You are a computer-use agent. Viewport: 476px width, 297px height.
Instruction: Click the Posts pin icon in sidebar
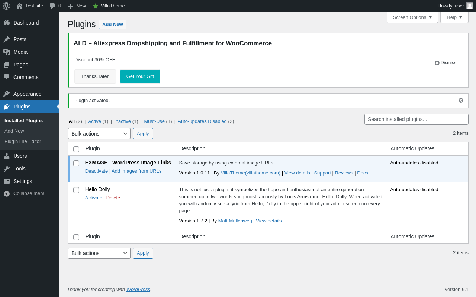tap(7, 39)
